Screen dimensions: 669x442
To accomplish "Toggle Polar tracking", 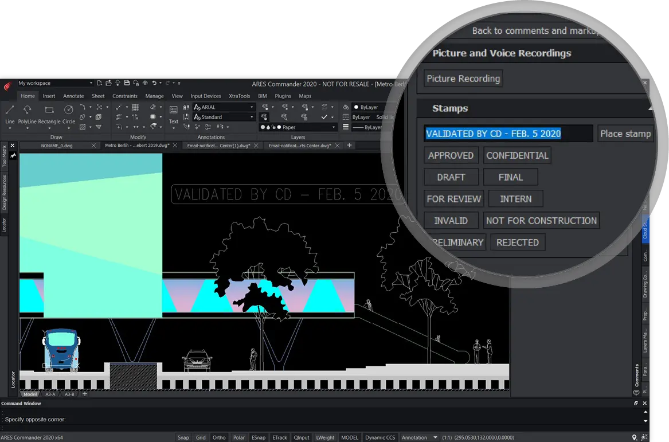I will (239, 437).
